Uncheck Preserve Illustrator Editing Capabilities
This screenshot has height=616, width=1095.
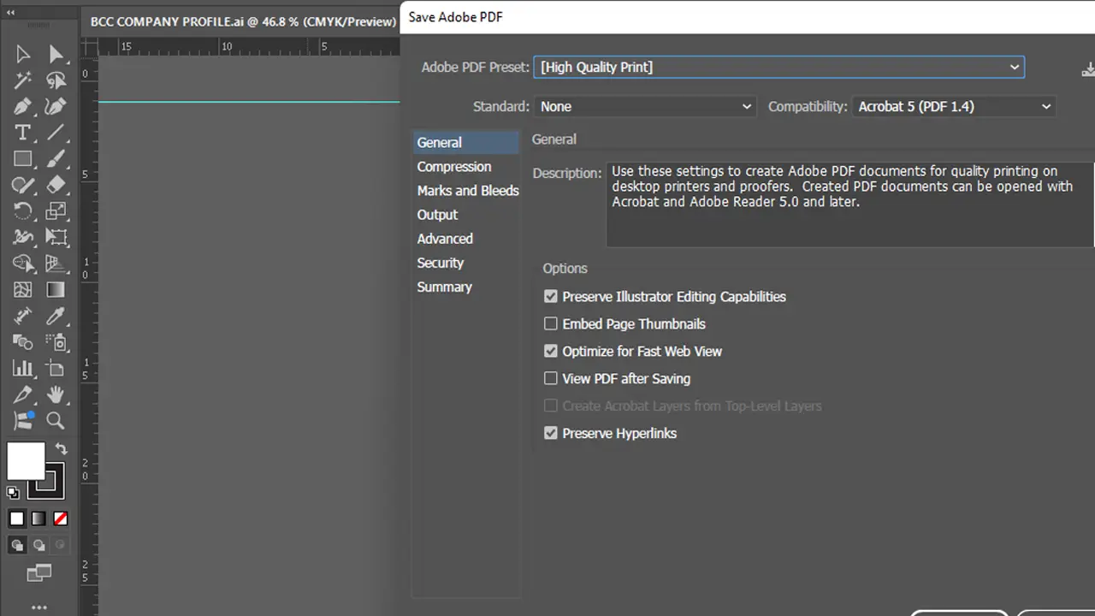pos(551,296)
